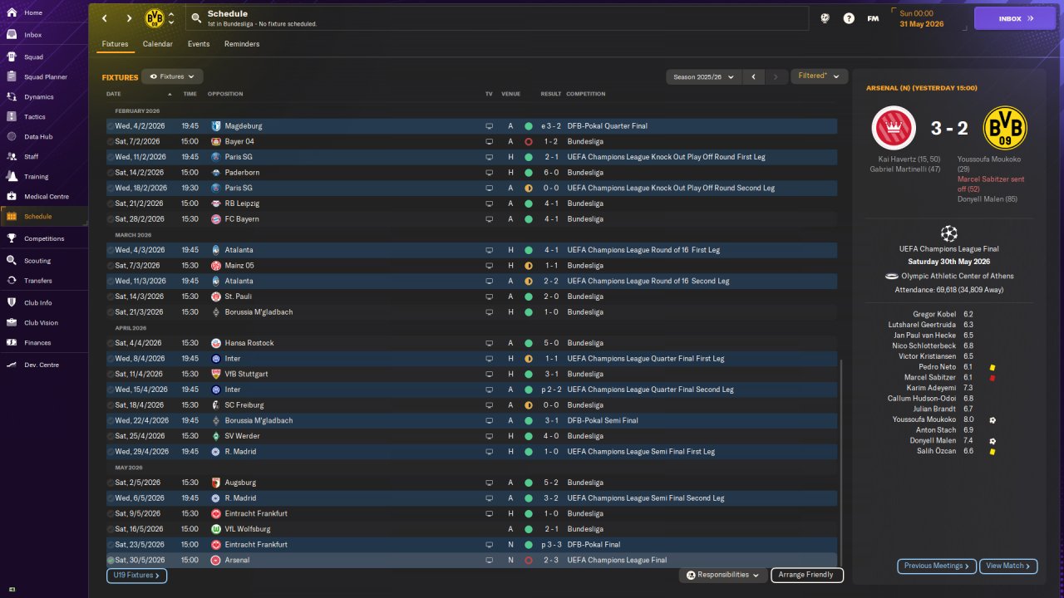Go forward with the right navigation arrow
This screenshot has height=598, width=1064.
click(x=129, y=18)
